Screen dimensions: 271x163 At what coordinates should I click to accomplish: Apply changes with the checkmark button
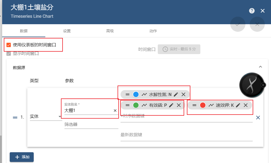click(x=238, y=24)
